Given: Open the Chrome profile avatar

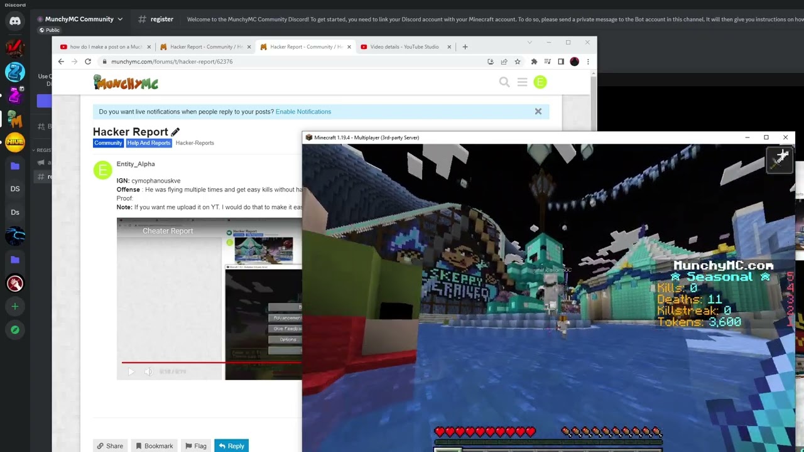Looking at the screenshot, I should coord(574,62).
